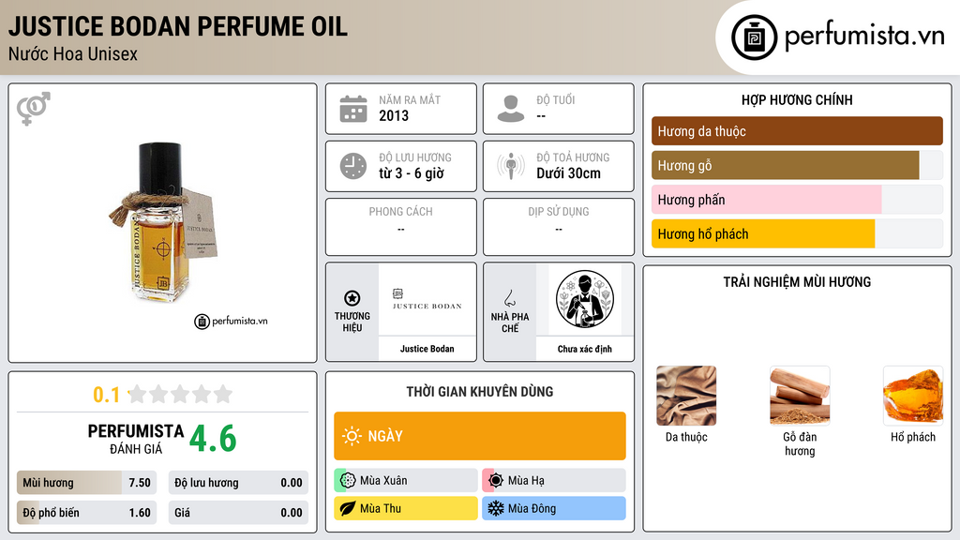The height and width of the screenshot is (540, 960).
Task: Click the từ 3 - 6 giờ longevity value
Action: point(412,173)
